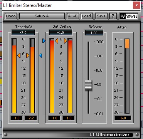The image size is (143, 139).
Task: Click the Save button
Action: point(101,16)
